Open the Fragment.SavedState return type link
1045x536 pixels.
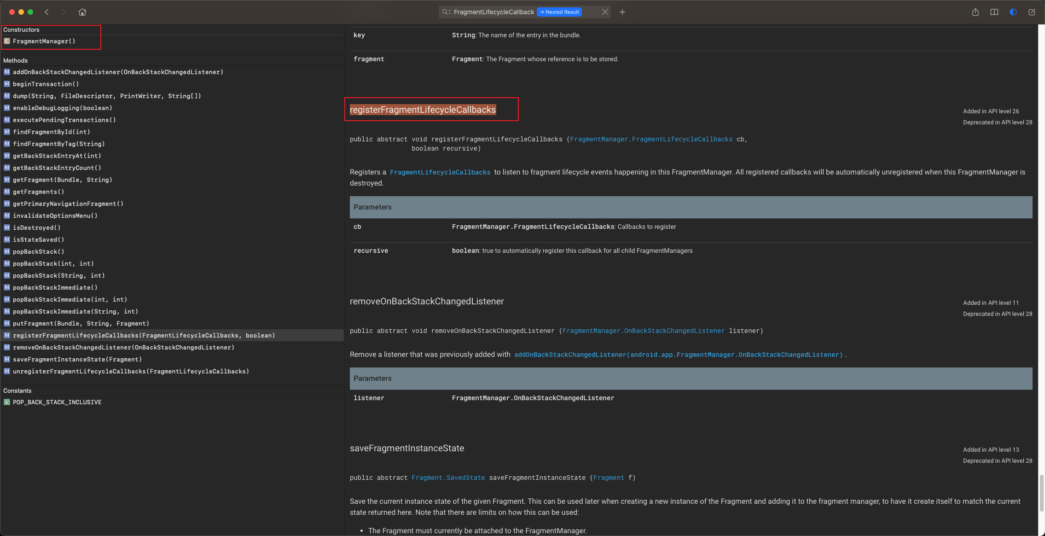(x=448, y=478)
